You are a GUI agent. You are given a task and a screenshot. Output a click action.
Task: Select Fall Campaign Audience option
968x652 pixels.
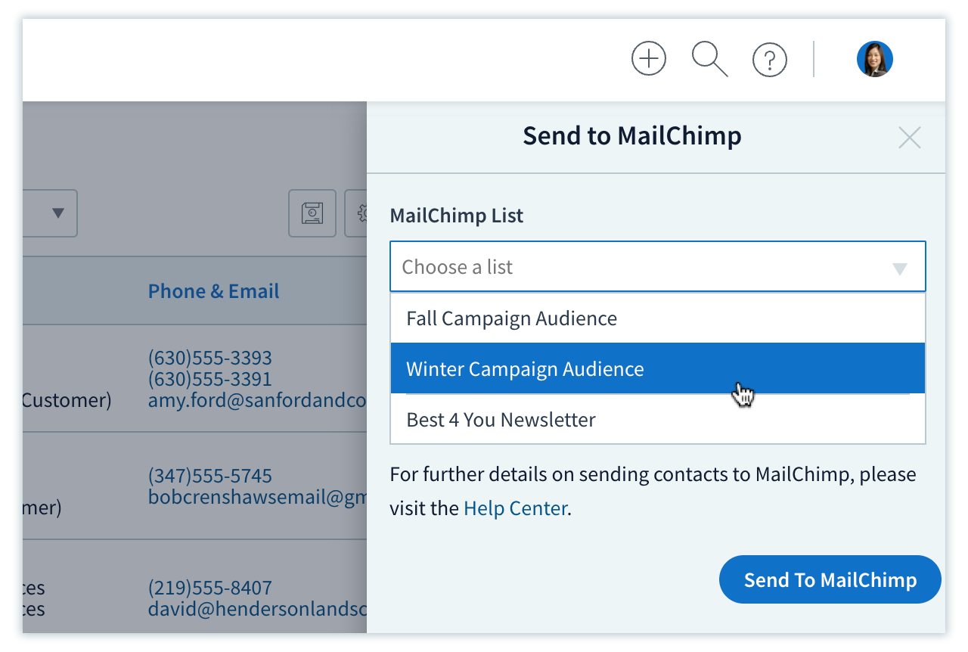658,318
